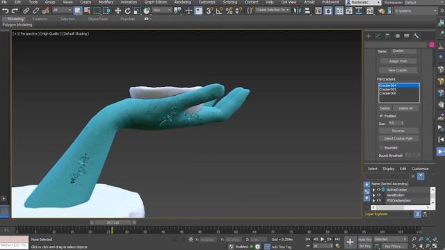Toggle visibility eye for ActiveCracker layer
Viewport: 445px width, 250px height.
[x=378, y=190]
